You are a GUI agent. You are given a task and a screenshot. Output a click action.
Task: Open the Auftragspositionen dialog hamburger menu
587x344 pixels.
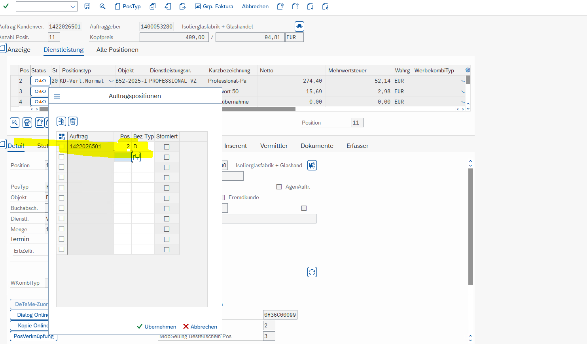[57, 96]
